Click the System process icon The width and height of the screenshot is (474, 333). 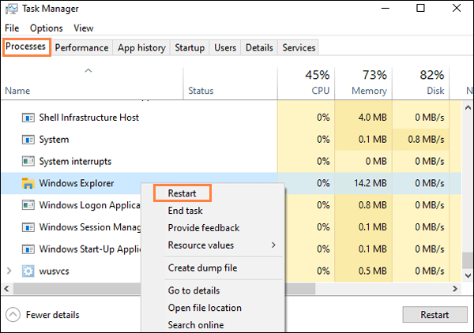(28, 140)
